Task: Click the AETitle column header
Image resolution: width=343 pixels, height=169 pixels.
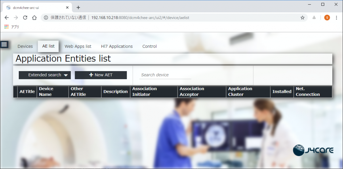Action: point(27,92)
